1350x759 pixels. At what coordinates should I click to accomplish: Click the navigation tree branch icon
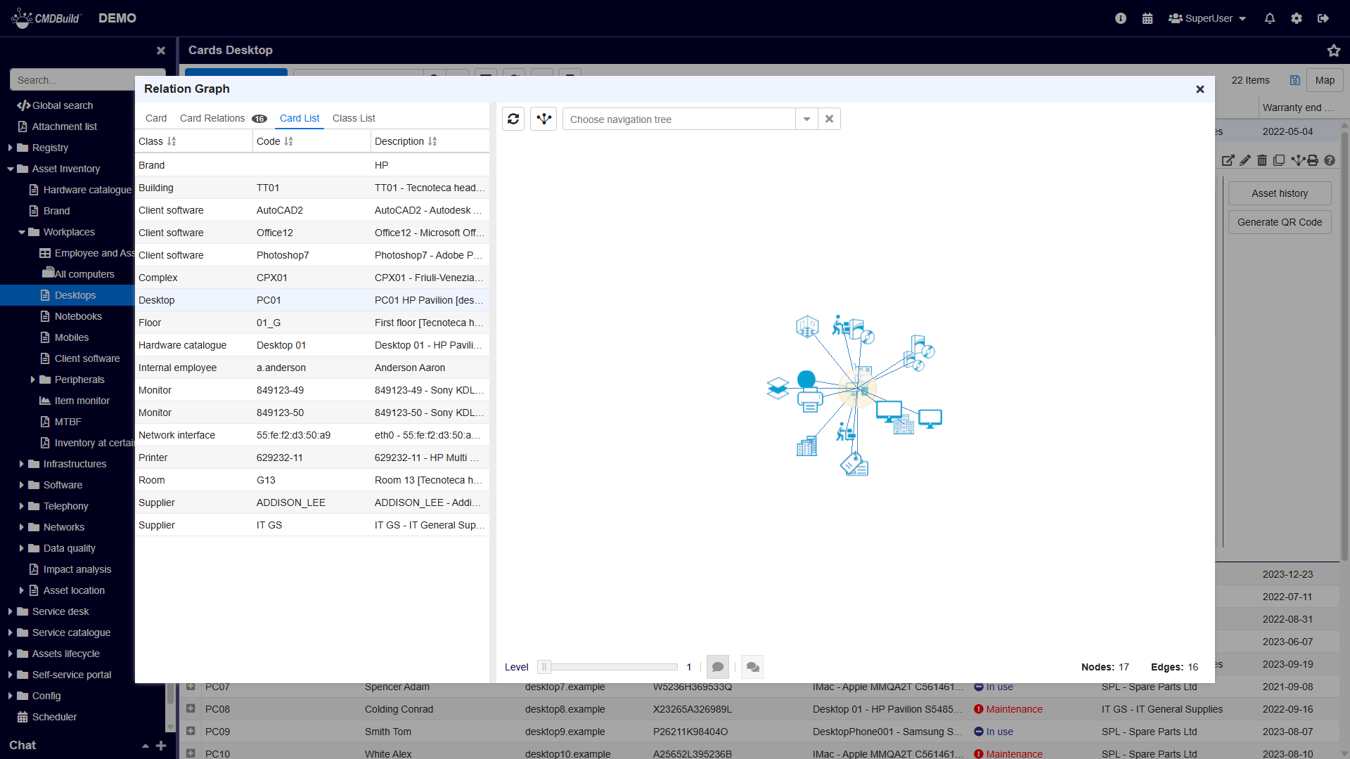(544, 119)
